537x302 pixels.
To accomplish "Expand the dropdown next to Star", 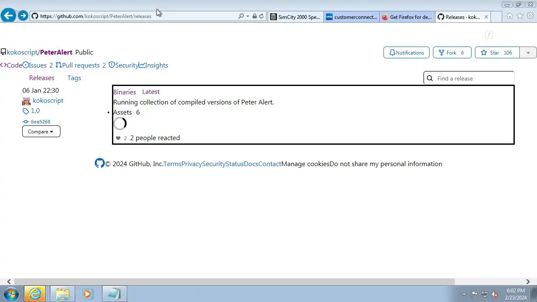I will pyautogui.click(x=528, y=52).
